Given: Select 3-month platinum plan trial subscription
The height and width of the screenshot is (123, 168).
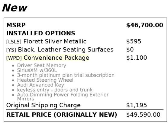Looking at the screenshot, I should [66, 75].
